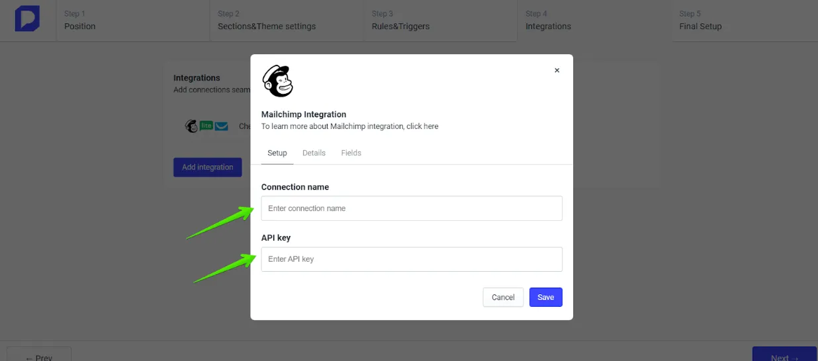Click the Prev button at bottom
This screenshot has height=361, width=818.
click(x=39, y=354)
